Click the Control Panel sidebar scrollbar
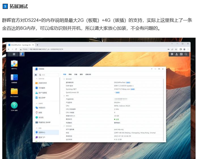 (x=60, y=96)
